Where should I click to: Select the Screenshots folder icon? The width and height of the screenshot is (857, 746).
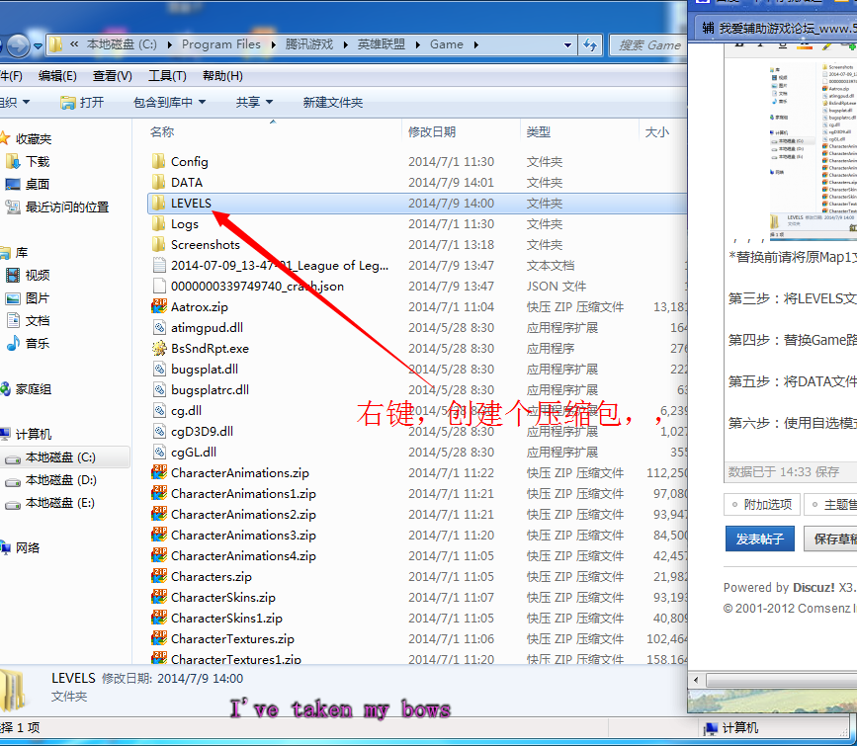pyautogui.click(x=158, y=244)
